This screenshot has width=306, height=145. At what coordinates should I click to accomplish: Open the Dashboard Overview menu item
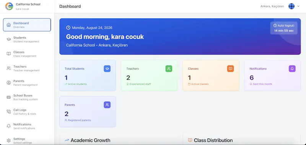point(27,25)
